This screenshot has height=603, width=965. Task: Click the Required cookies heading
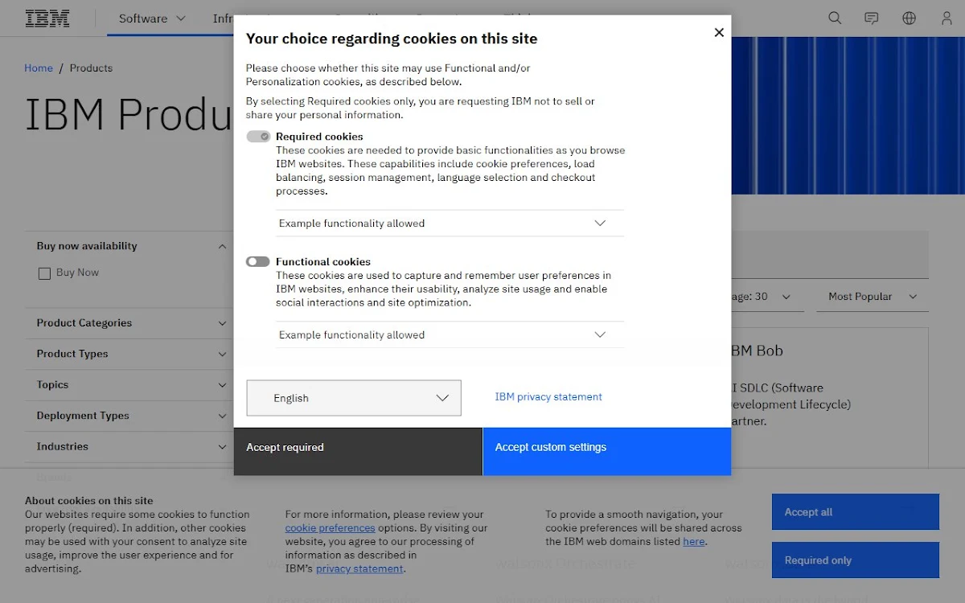click(x=319, y=137)
